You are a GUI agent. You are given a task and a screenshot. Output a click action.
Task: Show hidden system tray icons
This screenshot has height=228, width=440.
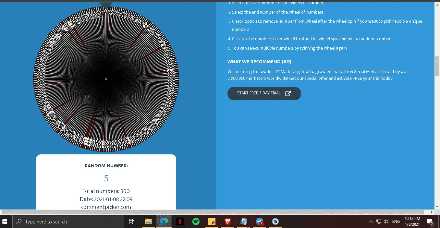pos(371,222)
